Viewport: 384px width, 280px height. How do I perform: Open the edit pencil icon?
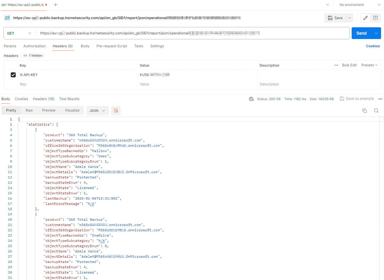[x=365, y=18]
